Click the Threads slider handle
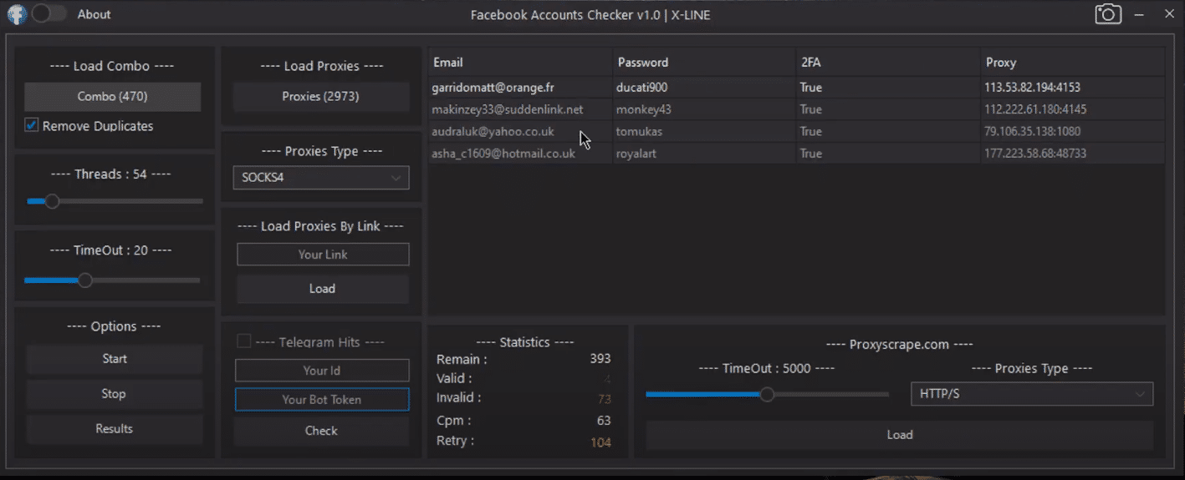The width and height of the screenshot is (1185, 480). (52, 201)
